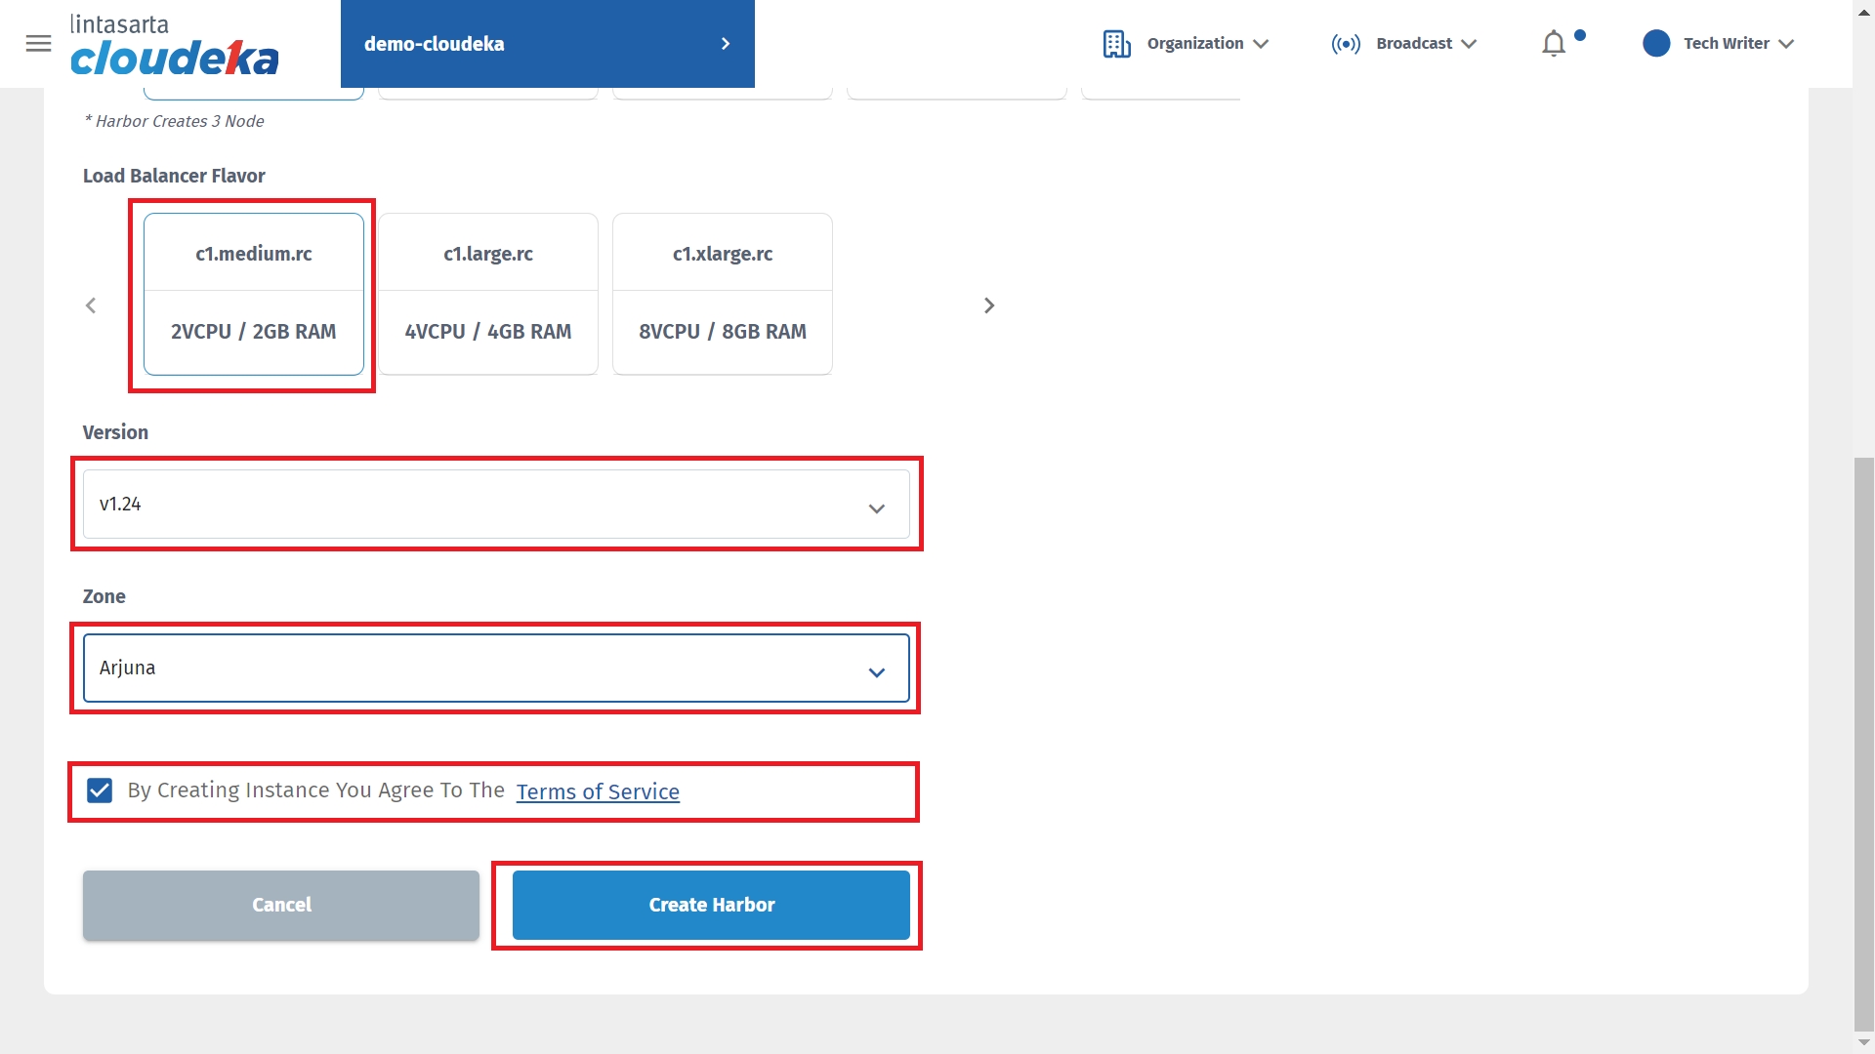This screenshot has height=1054, width=1875.
Task: Click the Organization building icon
Action: [x=1116, y=44]
